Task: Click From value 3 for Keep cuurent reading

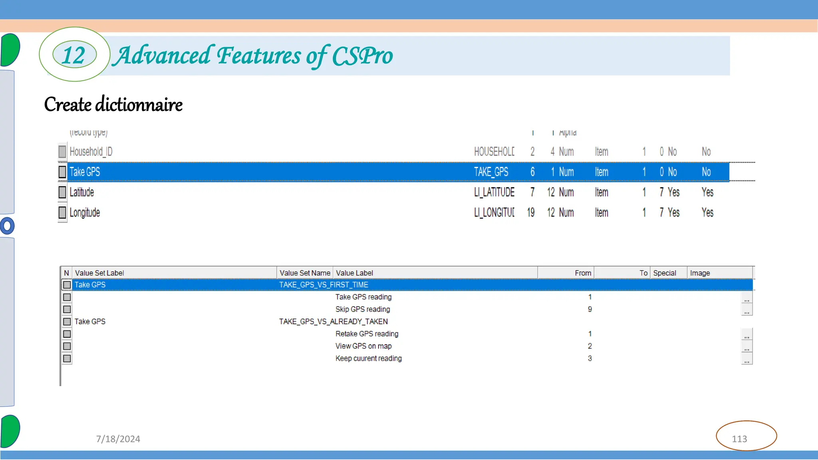Action: click(590, 359)
